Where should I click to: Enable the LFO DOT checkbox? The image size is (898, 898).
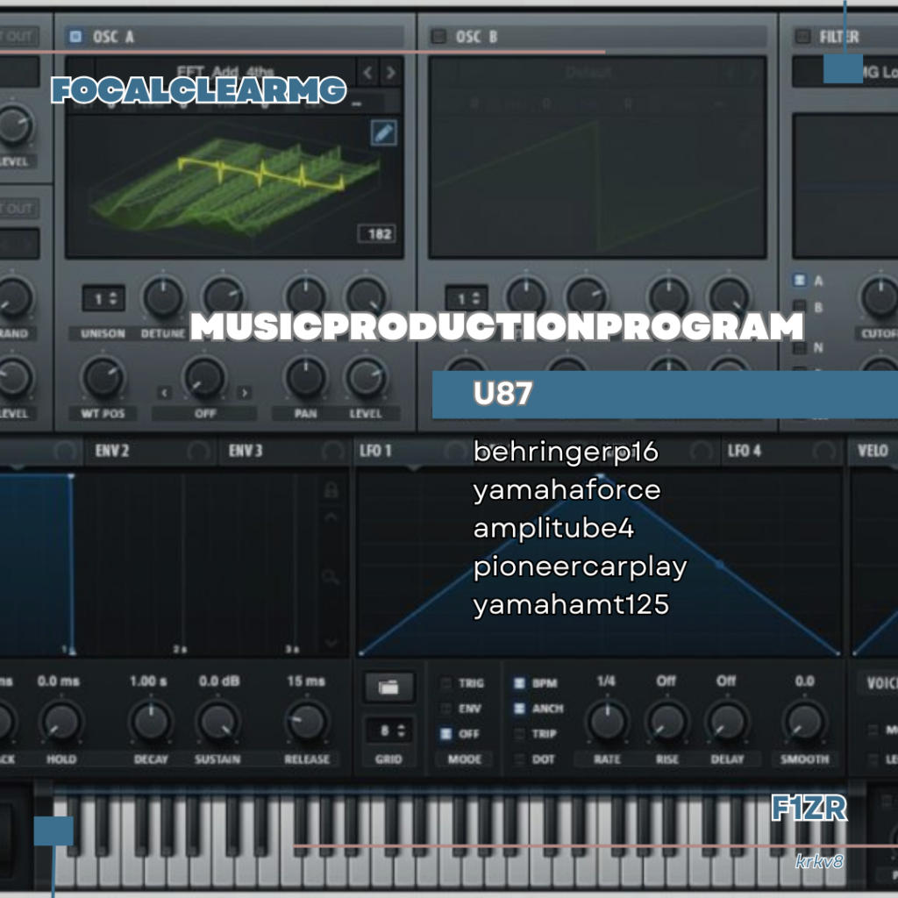point(519,759)
